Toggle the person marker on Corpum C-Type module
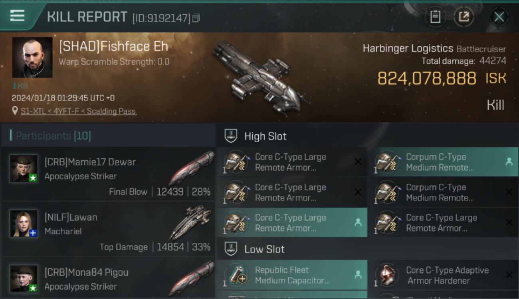Image resolution: width=519 pixels, height=299 pixels. coord(509,162)
